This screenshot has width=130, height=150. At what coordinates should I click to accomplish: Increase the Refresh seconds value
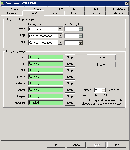click(104, 89)
